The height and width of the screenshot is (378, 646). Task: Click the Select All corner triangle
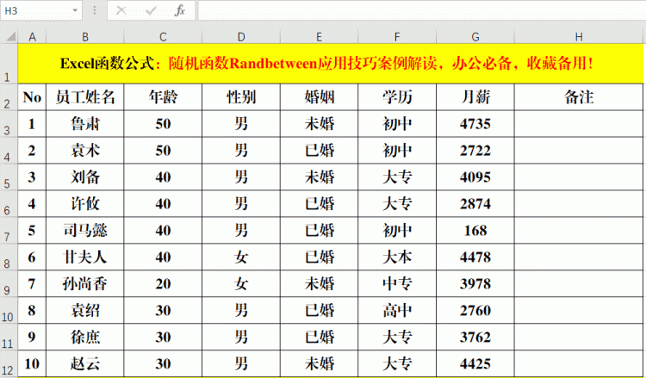tap(9, 37)
